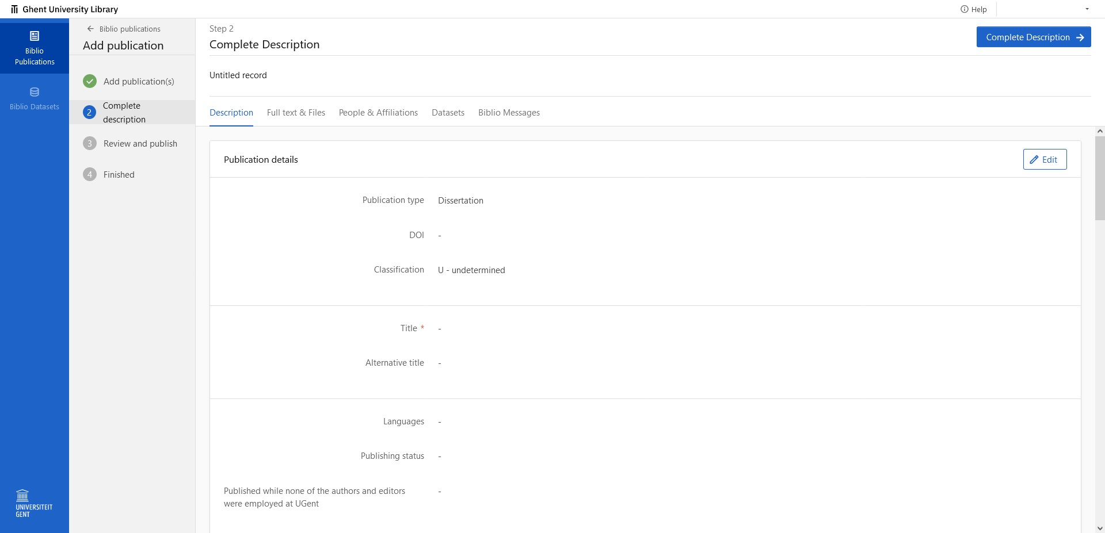1105x533 pixels.
Task: Click the back arrow to Biblio publications
Action: [90, 29]
